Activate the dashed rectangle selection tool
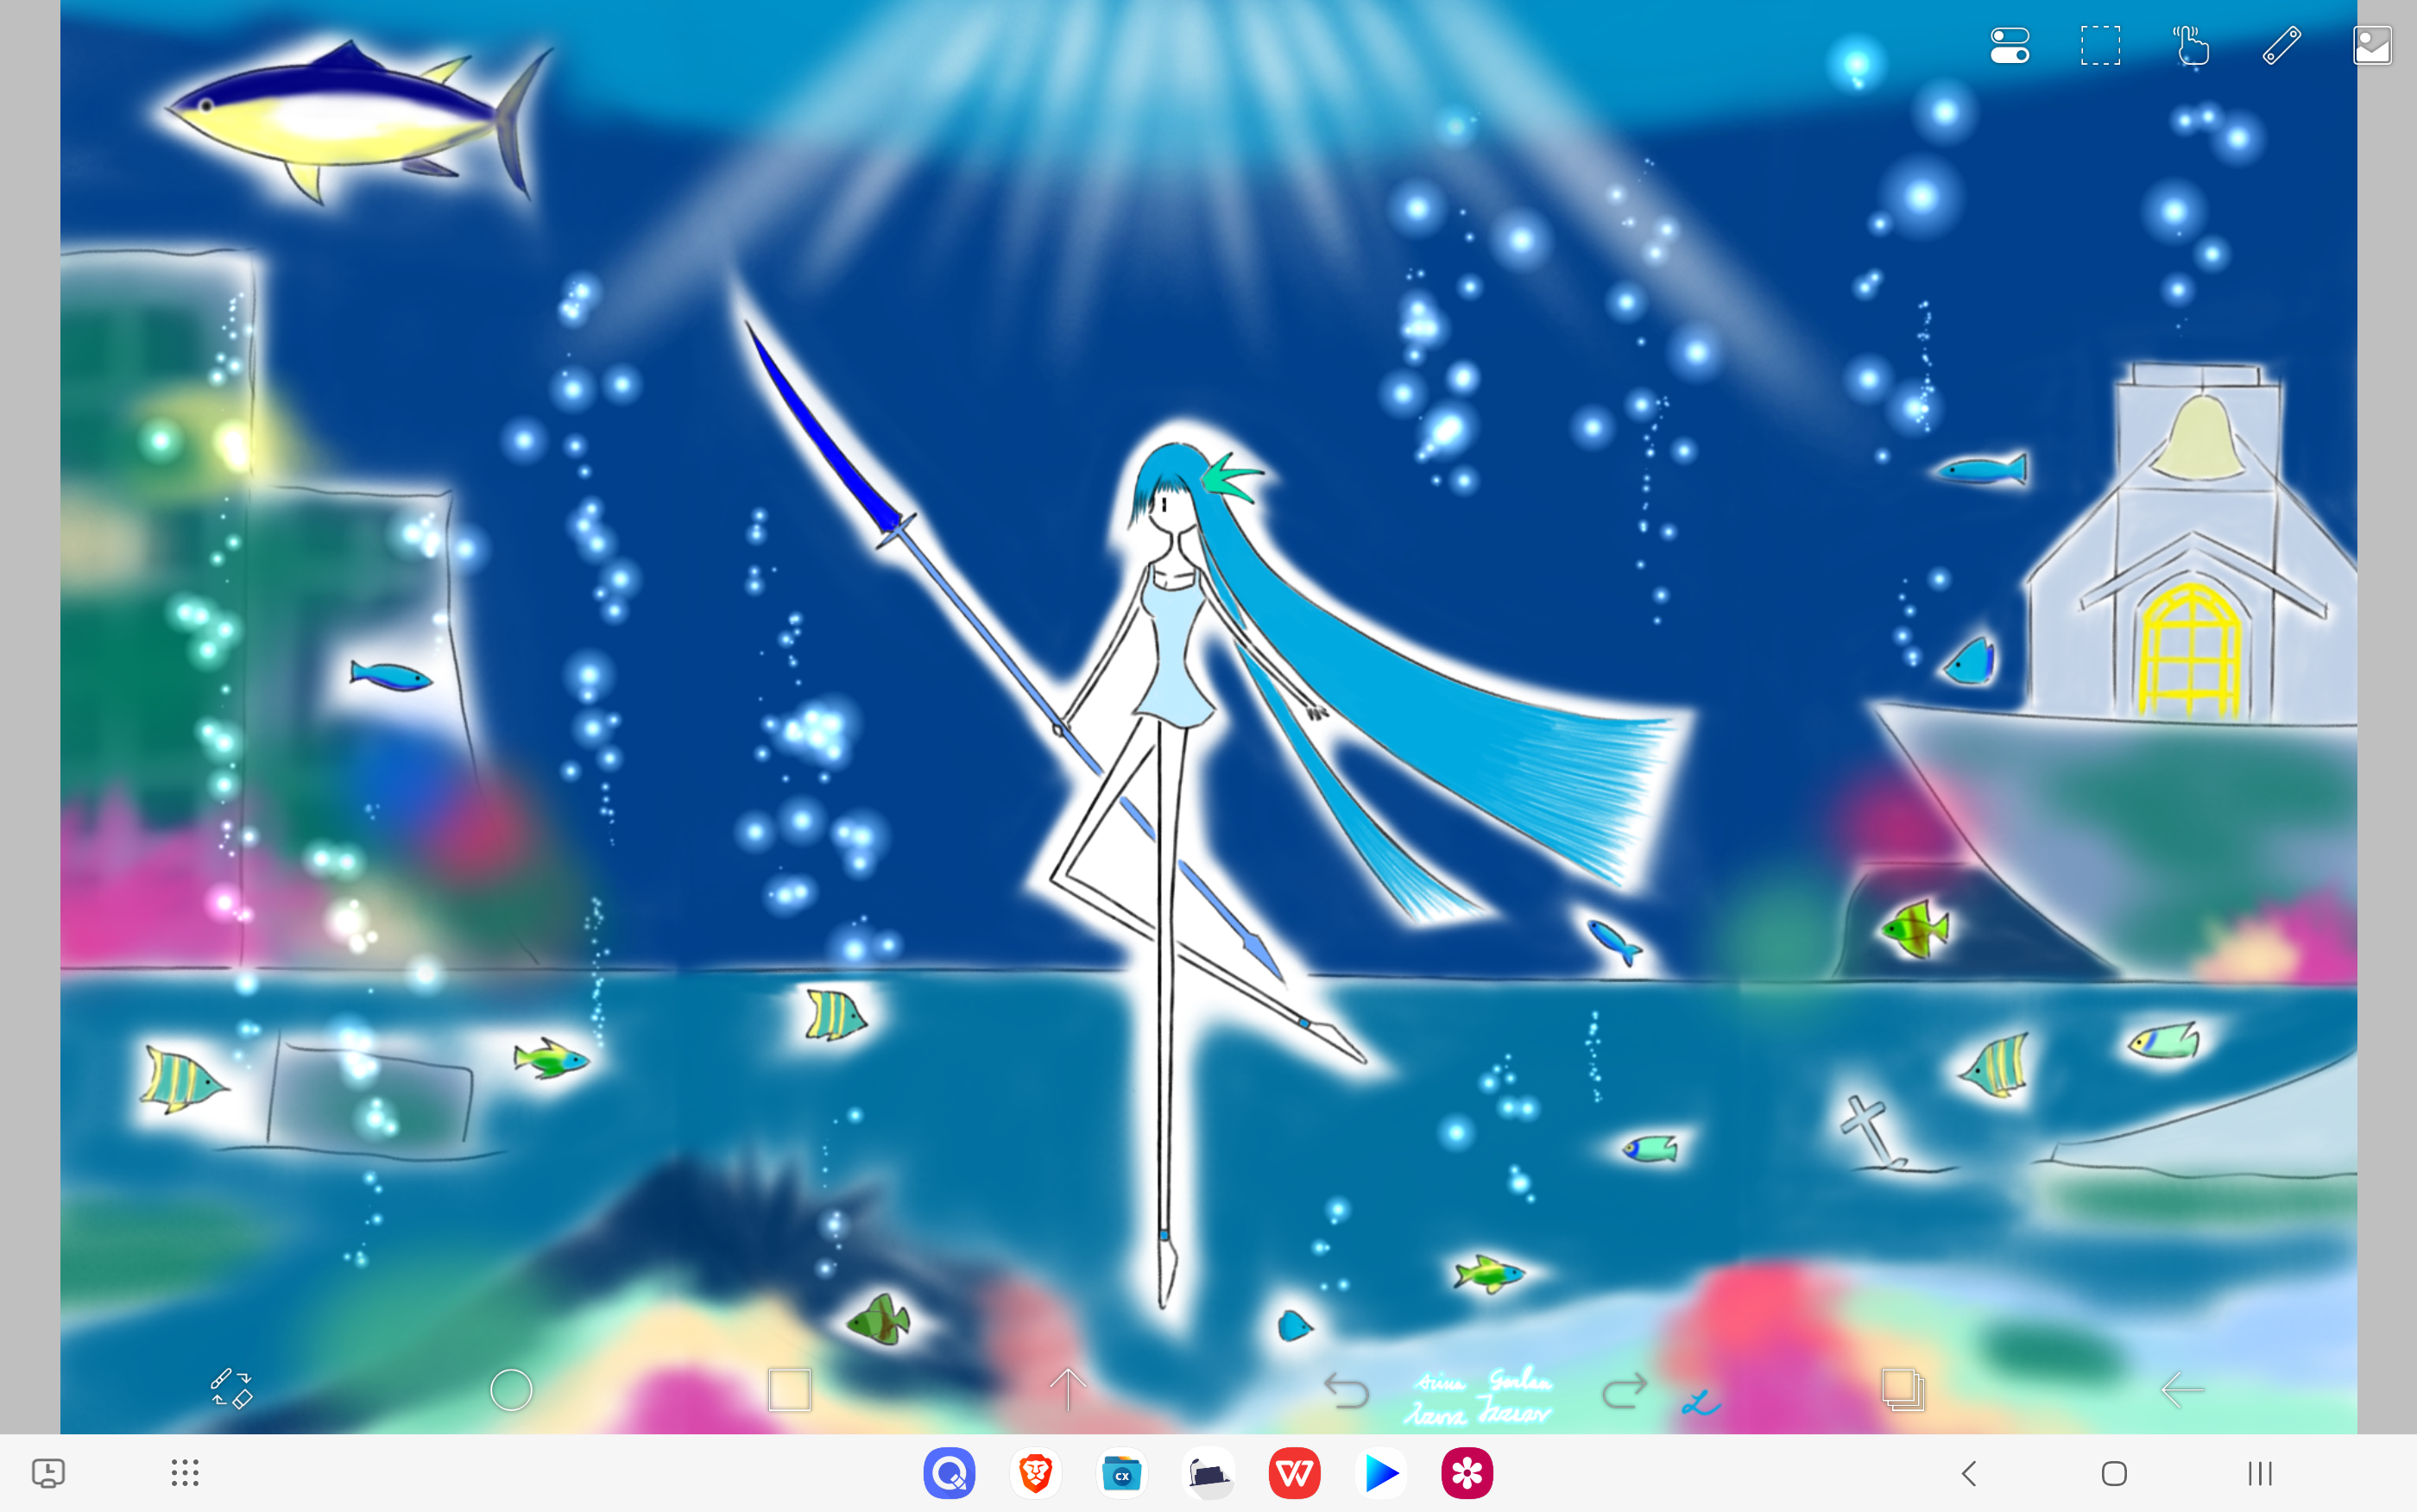The image size is (2417, 1512). (x=2100, y=46)
